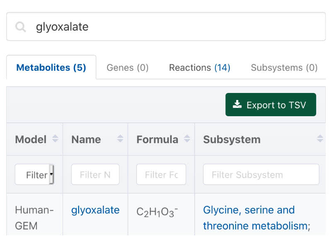Switch to the Metabolites (5) tab
Image resolution: width=332 pixels, height=249 pixels.
point(51,68)
